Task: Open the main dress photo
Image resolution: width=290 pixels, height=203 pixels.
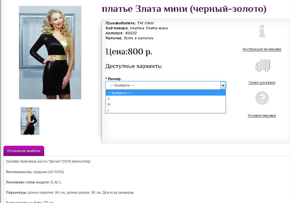Action: pos(50,53)
